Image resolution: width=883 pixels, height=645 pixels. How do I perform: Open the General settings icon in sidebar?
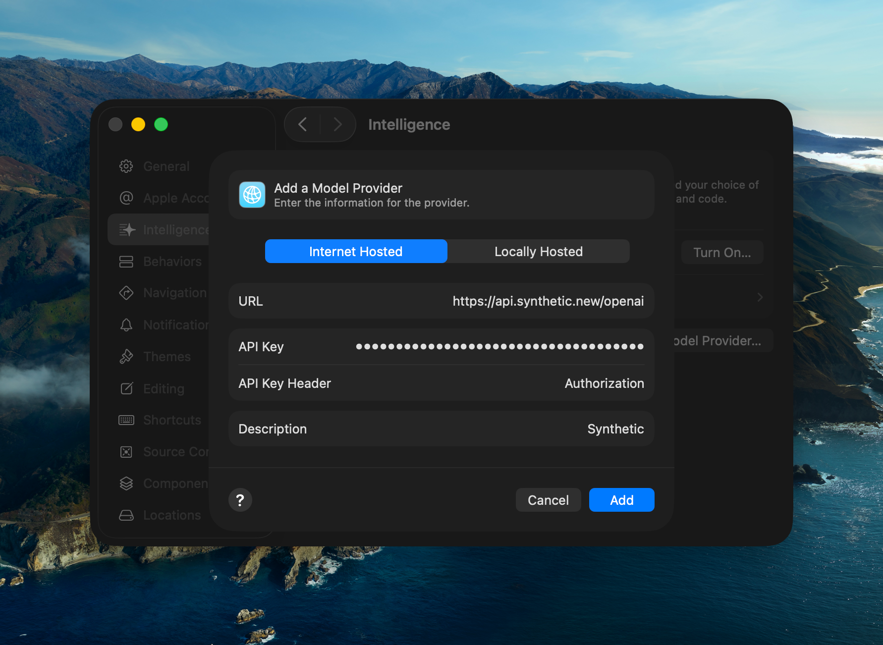coord(126,166)
